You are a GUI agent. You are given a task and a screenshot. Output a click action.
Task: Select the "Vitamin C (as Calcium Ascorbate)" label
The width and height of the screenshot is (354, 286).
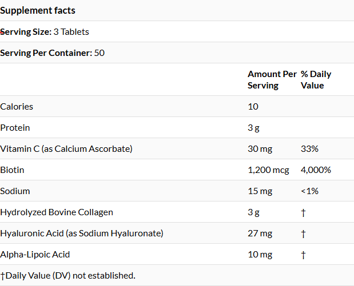66,149
